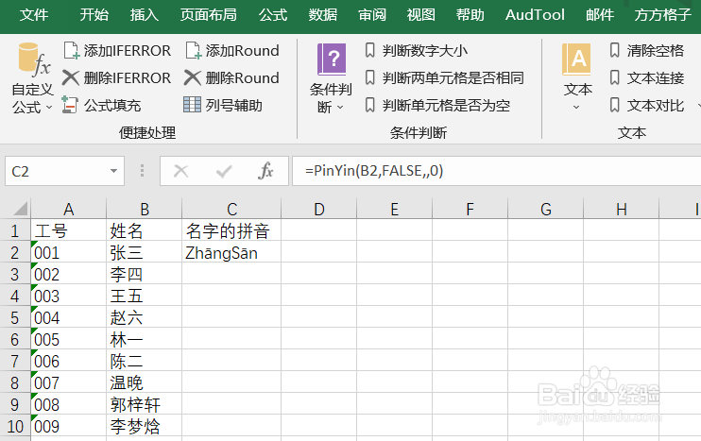The height and width of the screenshot is (441, 701).
Task: Select column A header
Action: [x=68, y=209]
